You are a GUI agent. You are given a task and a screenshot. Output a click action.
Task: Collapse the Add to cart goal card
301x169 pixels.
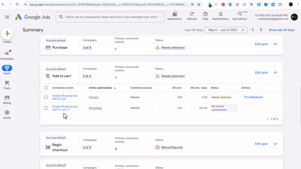pyautogui.click(x=275, y=73)
